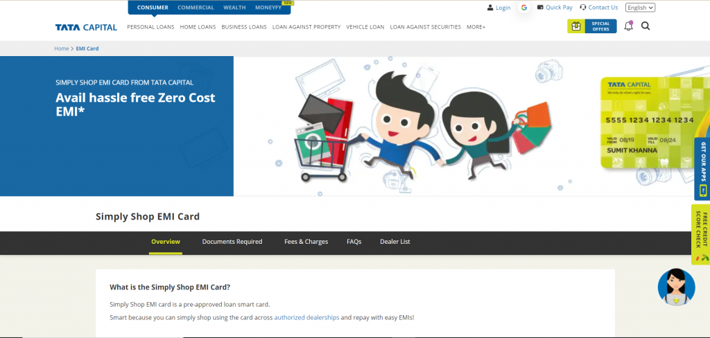This screenshot has width=710, height=338.
Task: Click the 'SIMPLY SHOP EMI CARD FROM TATA CAPITAL' banner subtitle
Action: pos(125,83)
